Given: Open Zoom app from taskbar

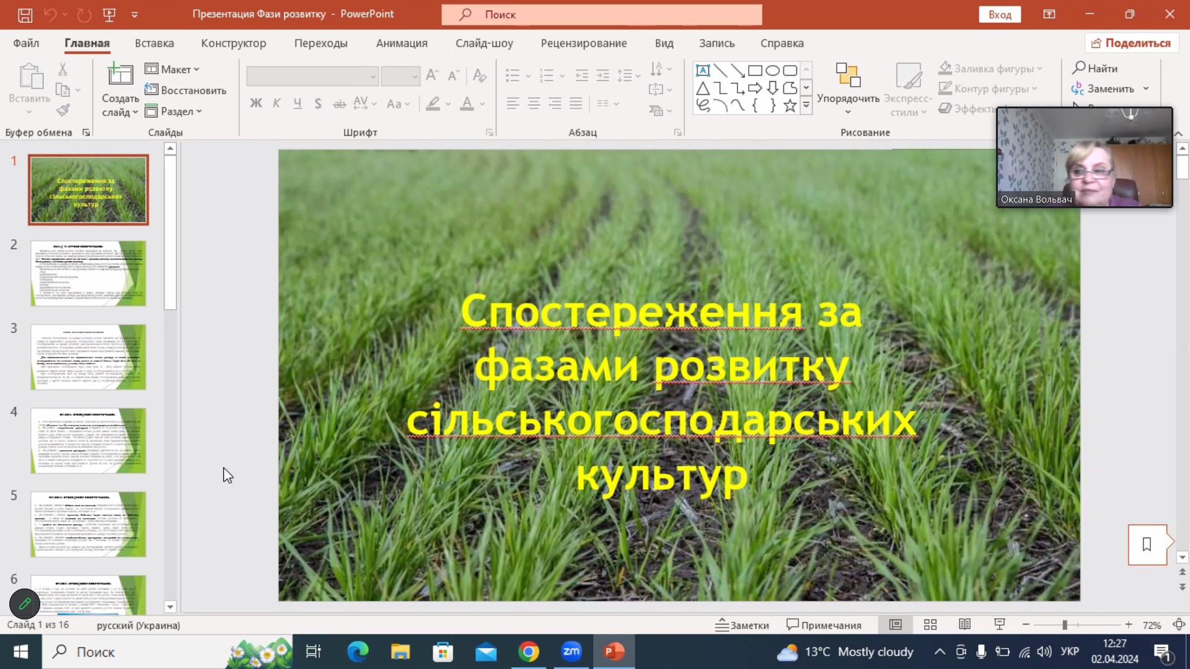Looking at the screenshot, I should pyautogui.click(x=571, y=652).
